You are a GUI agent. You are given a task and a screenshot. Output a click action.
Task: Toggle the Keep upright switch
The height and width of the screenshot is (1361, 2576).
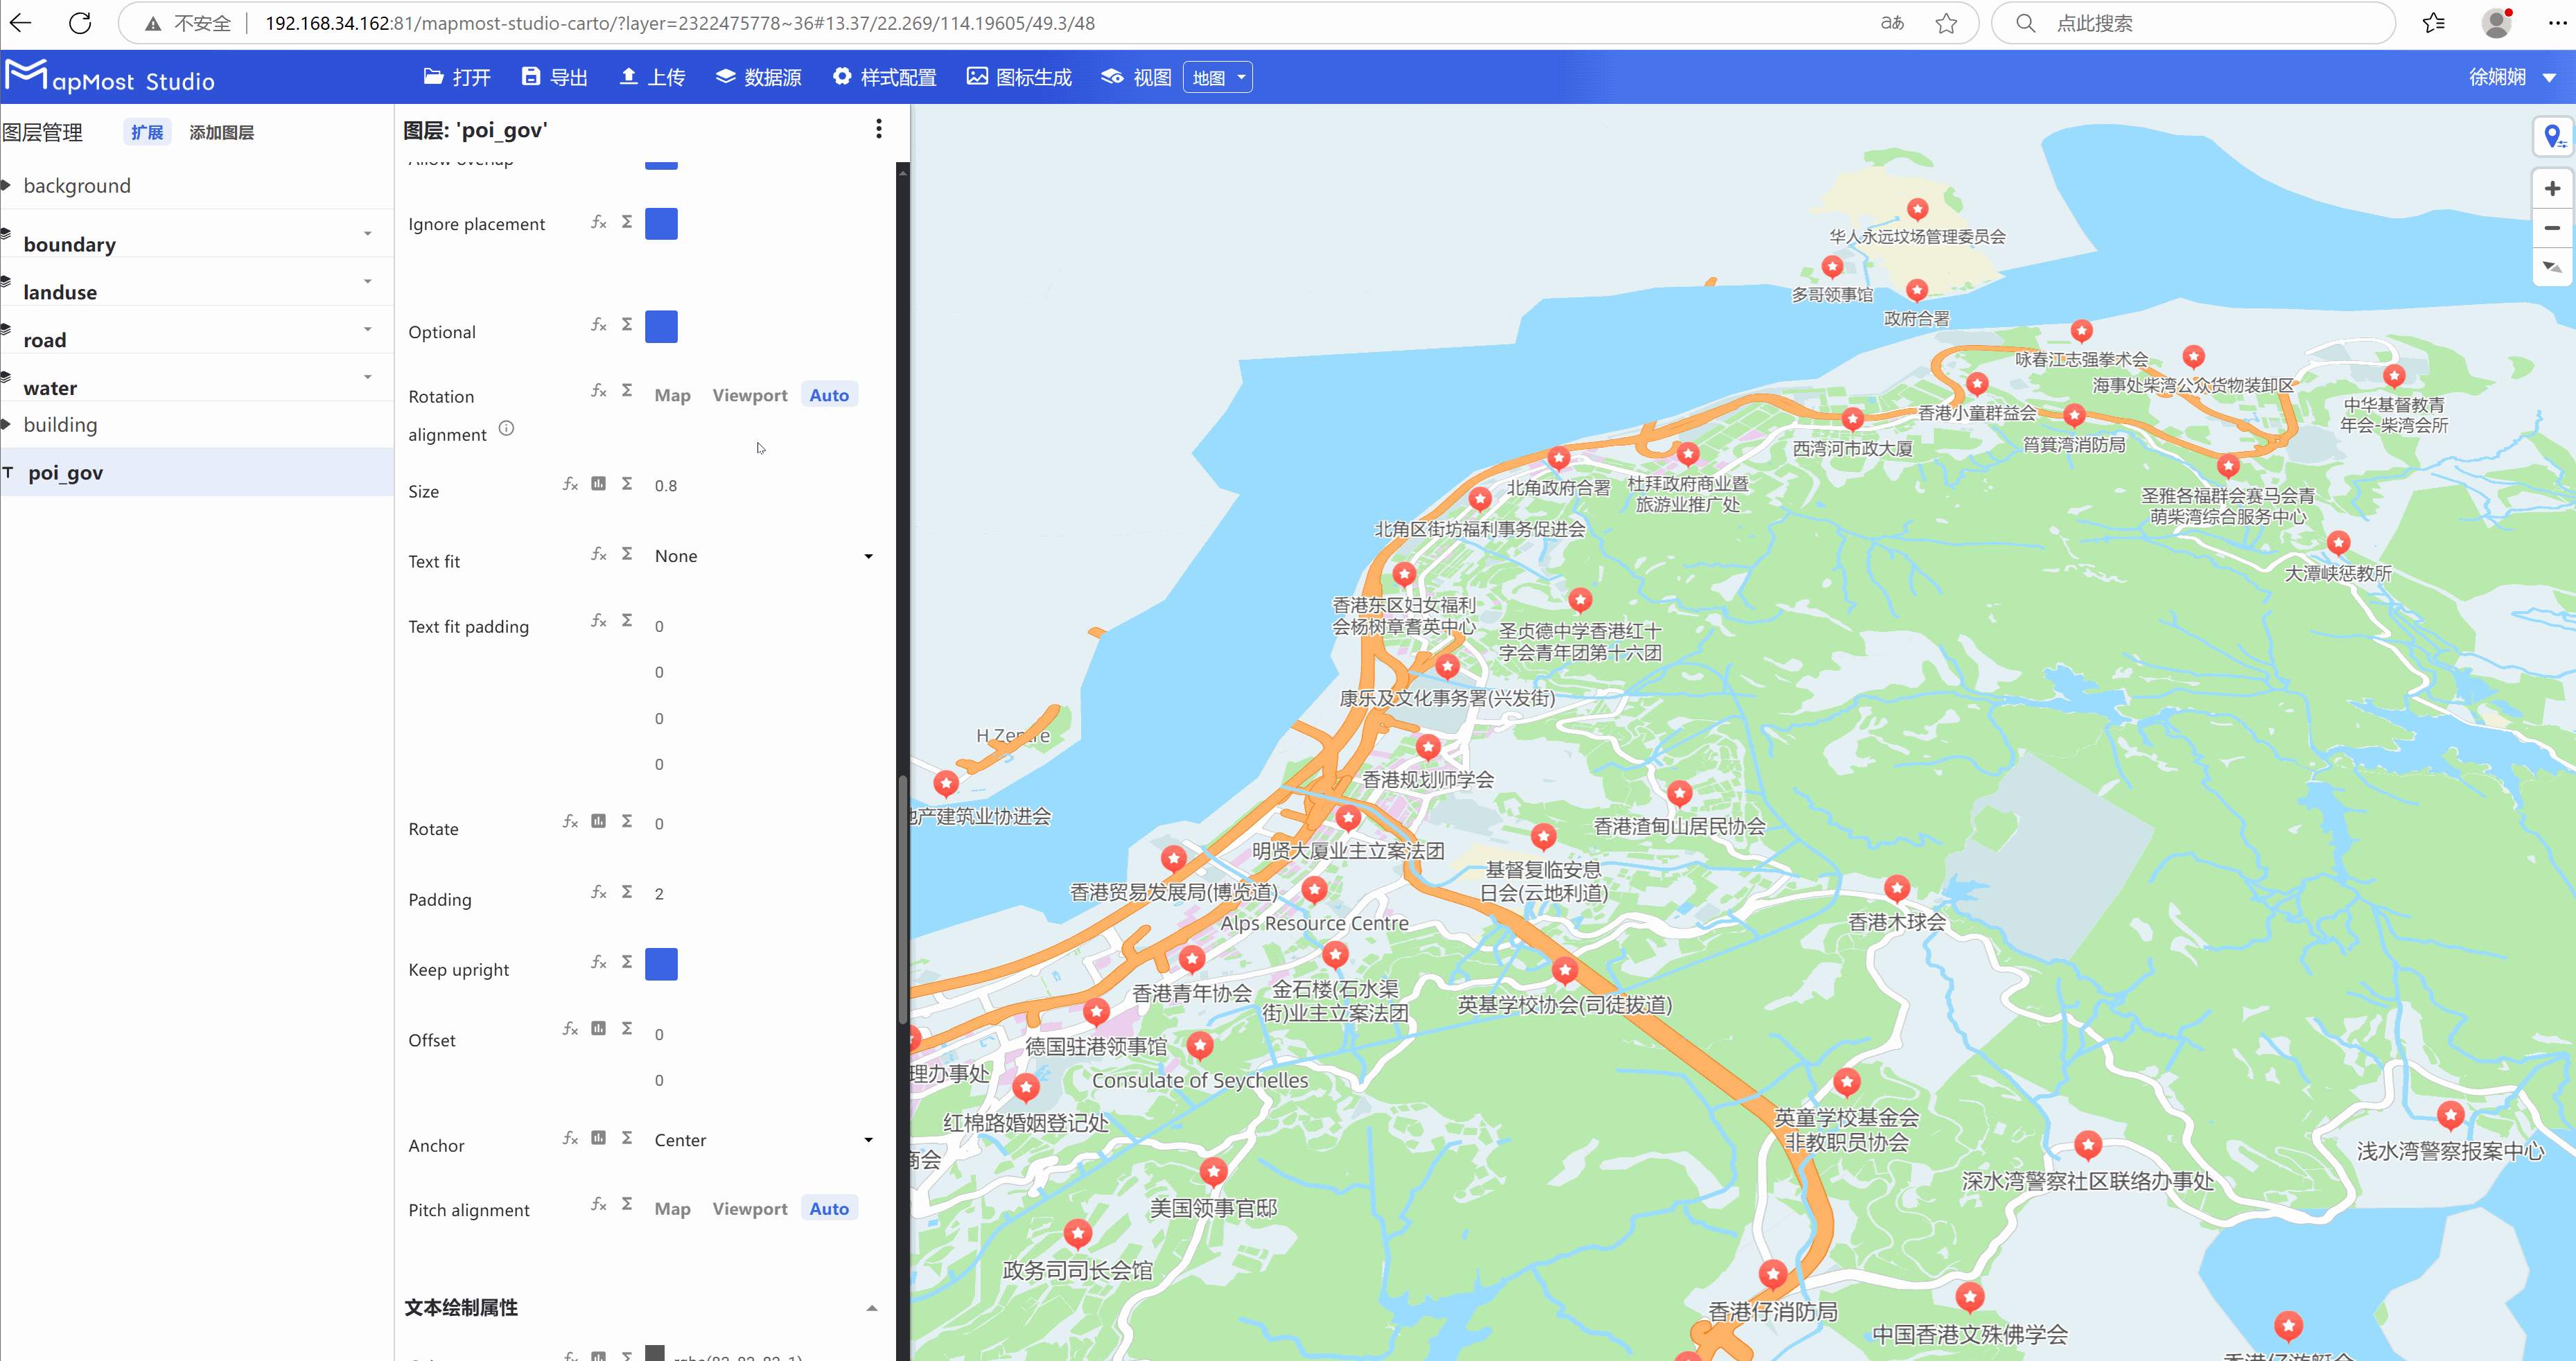(661, 964)
